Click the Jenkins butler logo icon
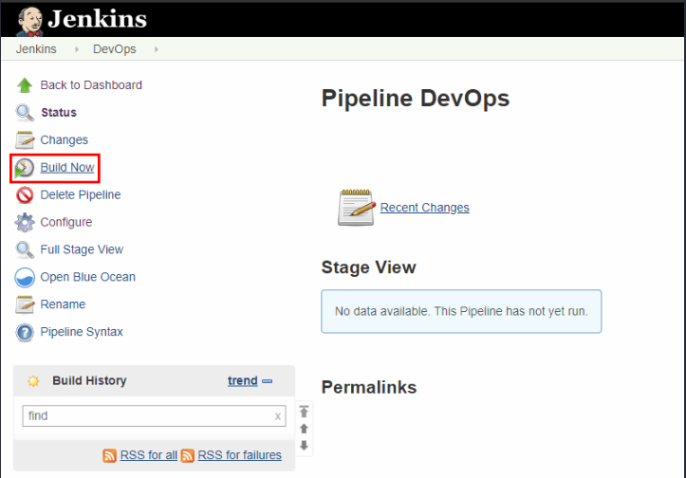 tap(29, 21)
